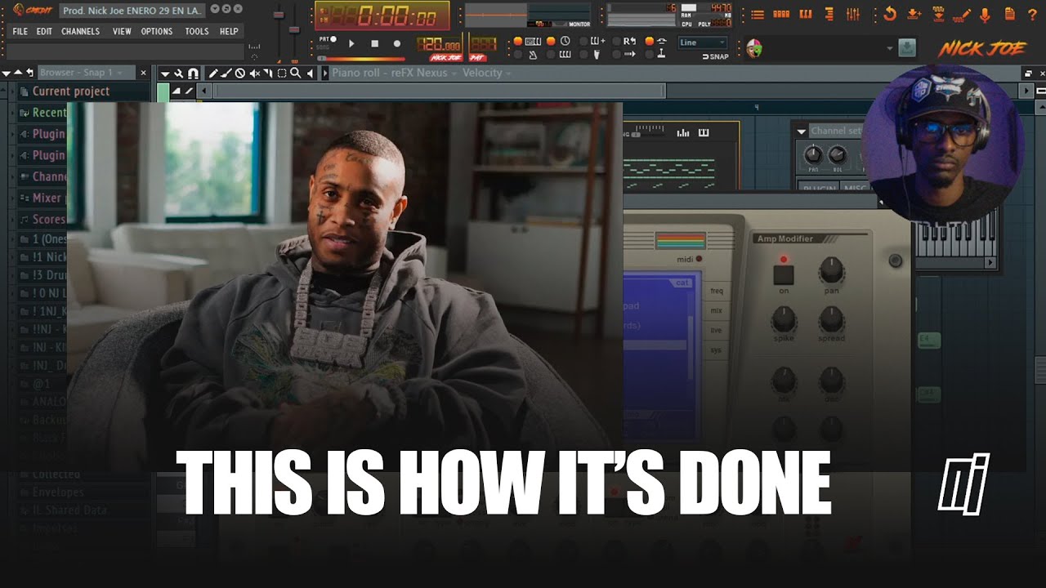Image resolution: width=1046 pixels, height=588 pixels.
Task: Open the Velocity control dropdown
Action: 487,73
